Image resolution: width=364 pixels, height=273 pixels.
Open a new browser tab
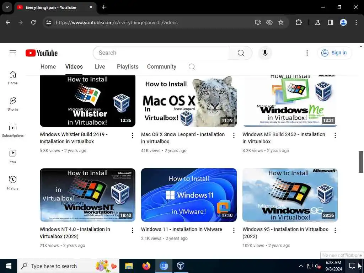pyautogui.click(x=104, y=7)
